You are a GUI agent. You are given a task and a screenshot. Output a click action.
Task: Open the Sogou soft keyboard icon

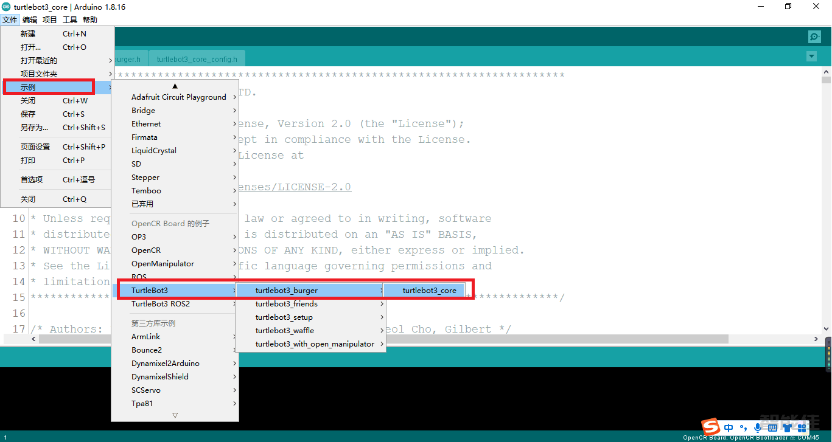coord(772,428)
